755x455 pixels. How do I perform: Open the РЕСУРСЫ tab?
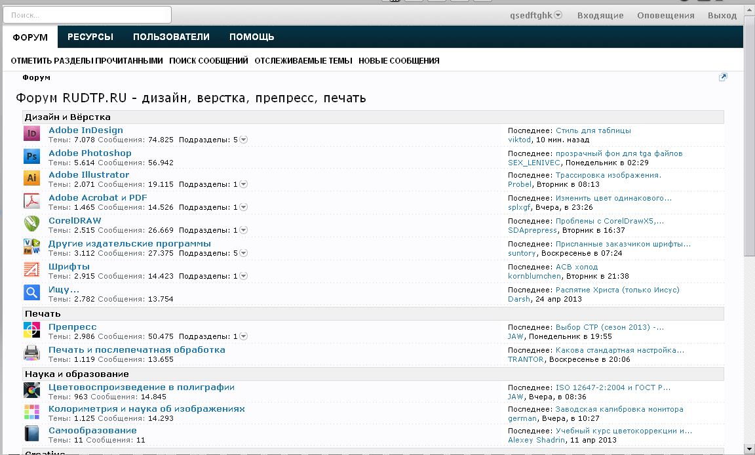pyautogui.click(x=90, y=37)
